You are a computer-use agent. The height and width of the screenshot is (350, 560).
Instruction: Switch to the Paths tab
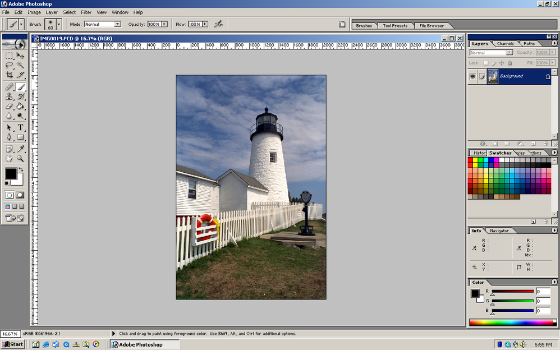[x=529, y=44]
